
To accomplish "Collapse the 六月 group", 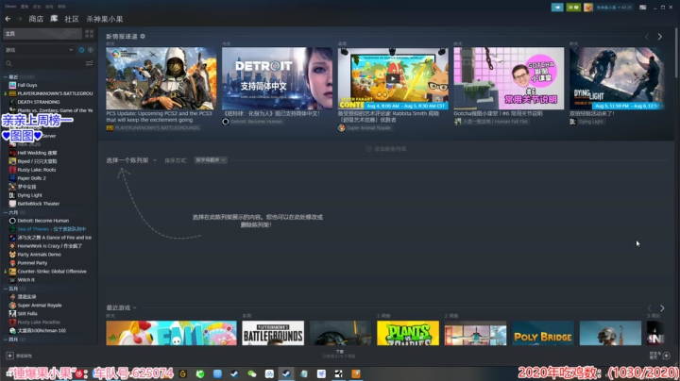I will pos(6,212).
